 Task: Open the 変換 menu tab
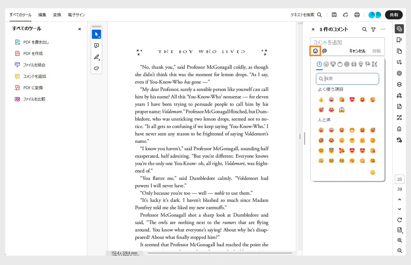coord(57,15)
